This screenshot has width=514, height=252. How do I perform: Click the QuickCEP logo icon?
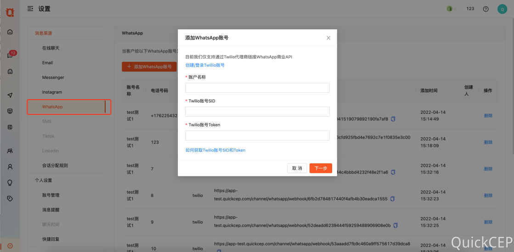click(x=10, y=12)
